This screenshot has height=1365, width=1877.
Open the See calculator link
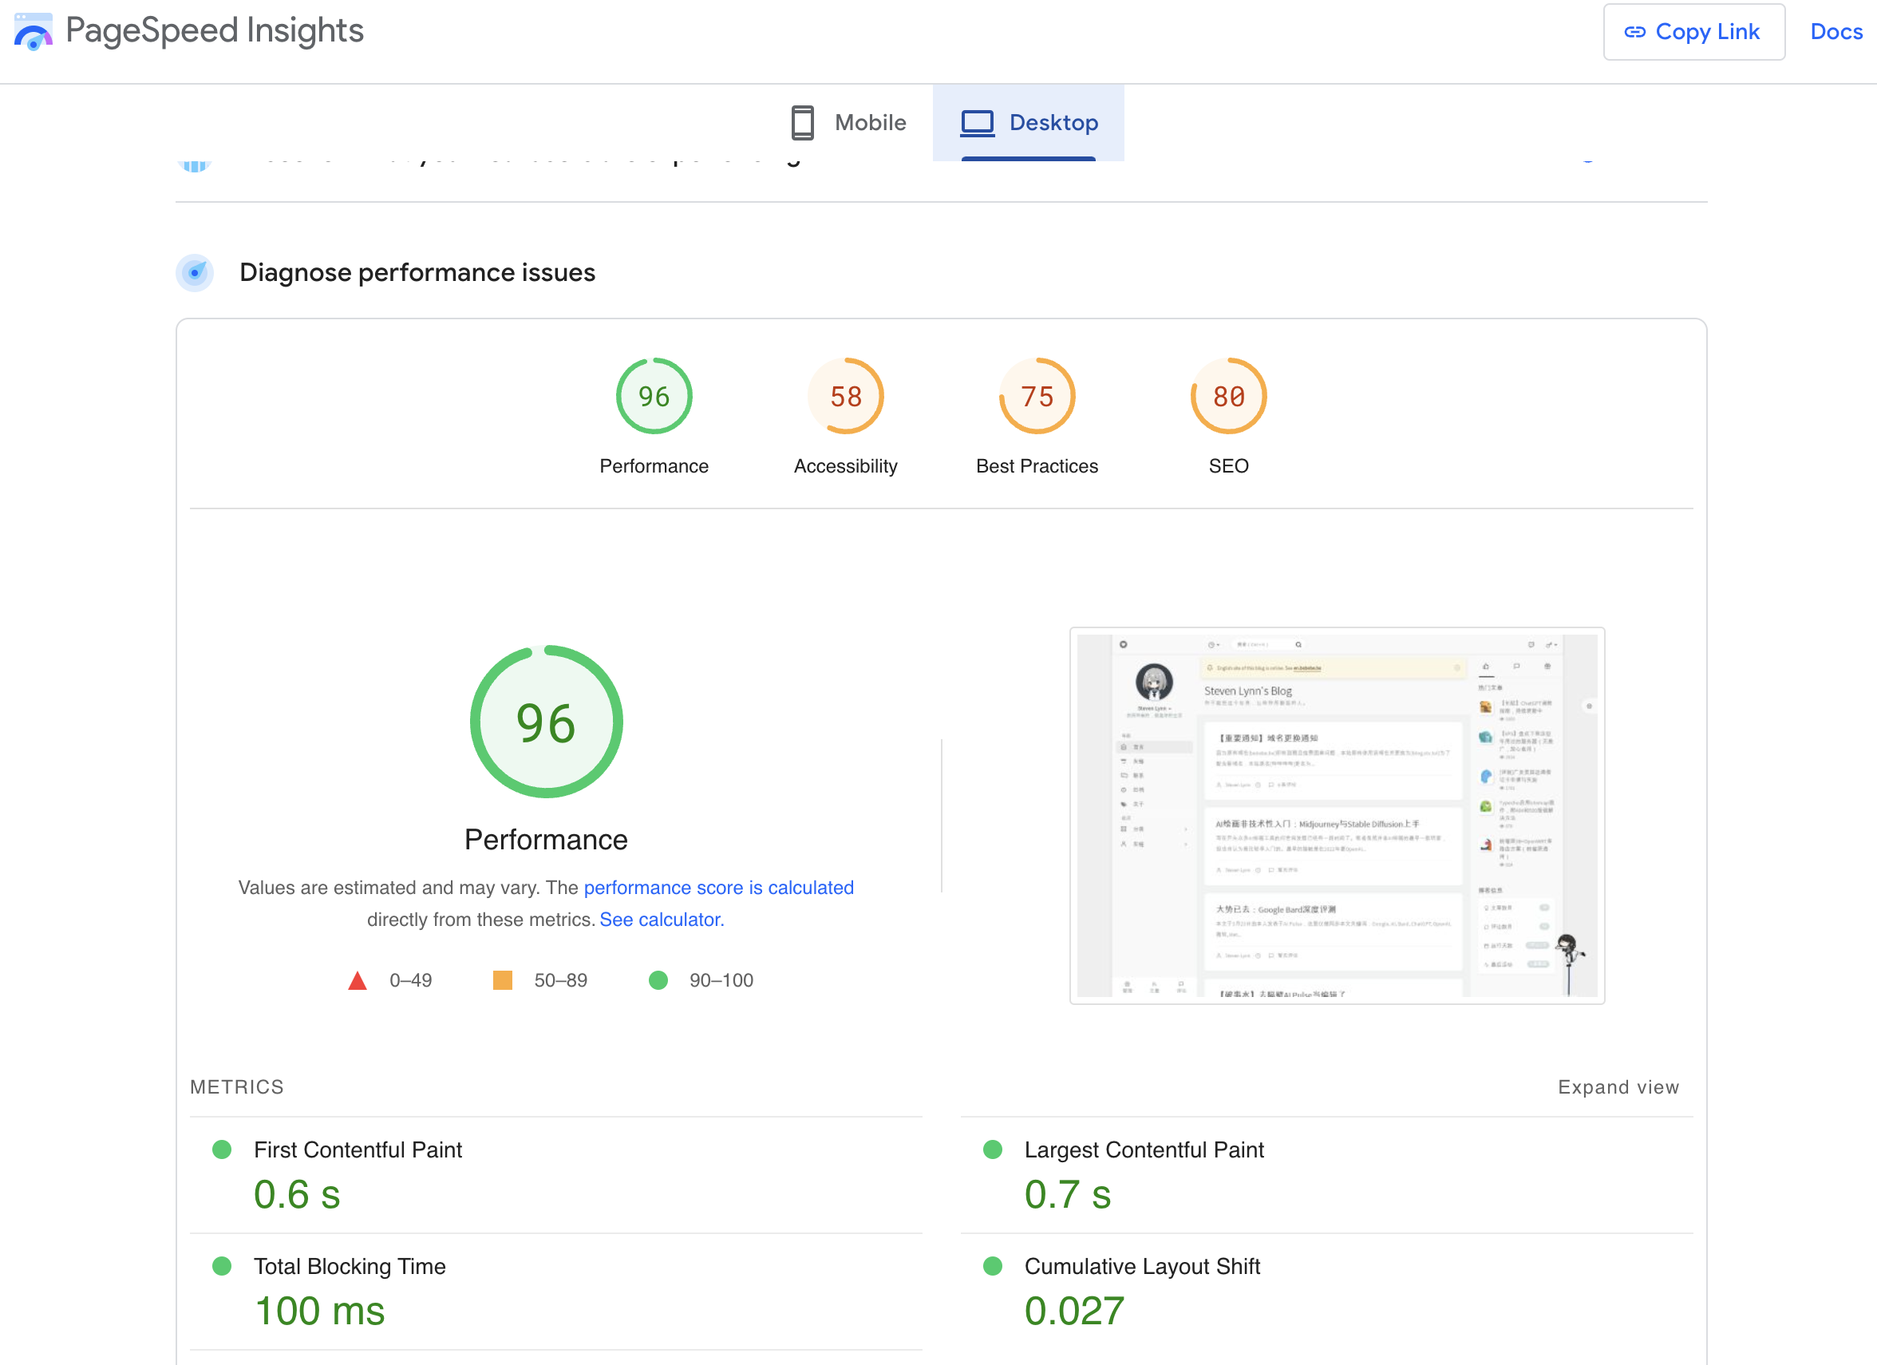tap(662, 920)
